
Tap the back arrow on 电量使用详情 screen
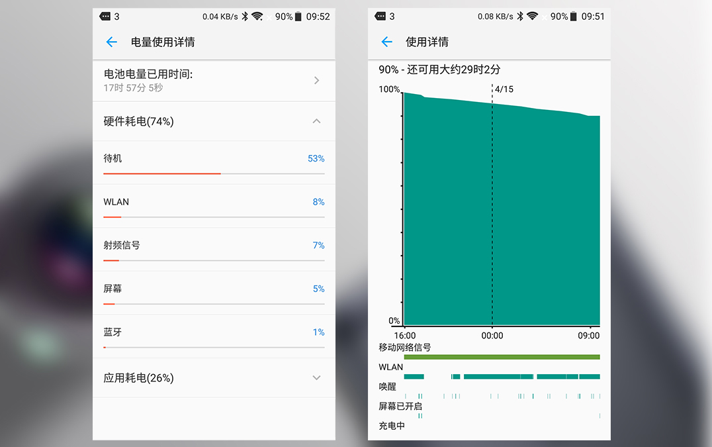point(111,42)
